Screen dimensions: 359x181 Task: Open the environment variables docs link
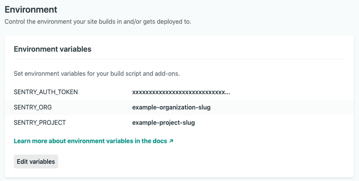click(x=93, y=141)
